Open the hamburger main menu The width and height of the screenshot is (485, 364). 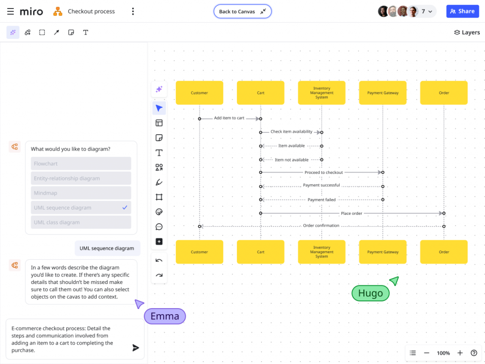click(x=10, y=11)
